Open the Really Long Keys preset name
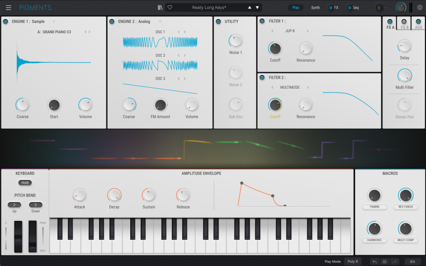Screen dimensions: 426x266 [x=209, y=7]
